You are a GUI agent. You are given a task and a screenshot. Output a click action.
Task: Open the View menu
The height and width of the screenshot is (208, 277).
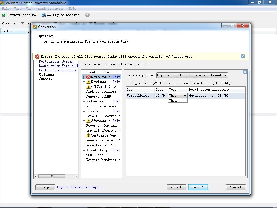[x=18, y=8]
